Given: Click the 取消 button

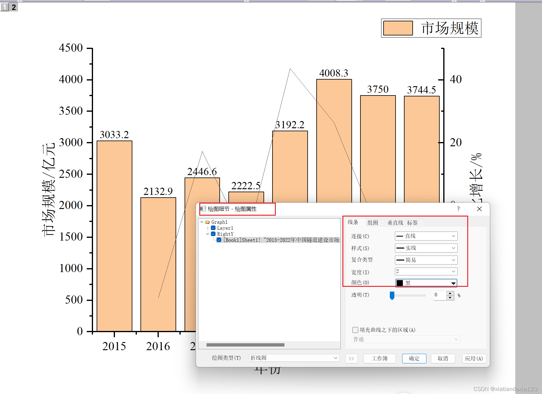Looking at the screenshot, I should (443, 359).
